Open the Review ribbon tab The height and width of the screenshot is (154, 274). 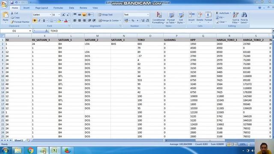pyautogui.click(x=83, y=8)
